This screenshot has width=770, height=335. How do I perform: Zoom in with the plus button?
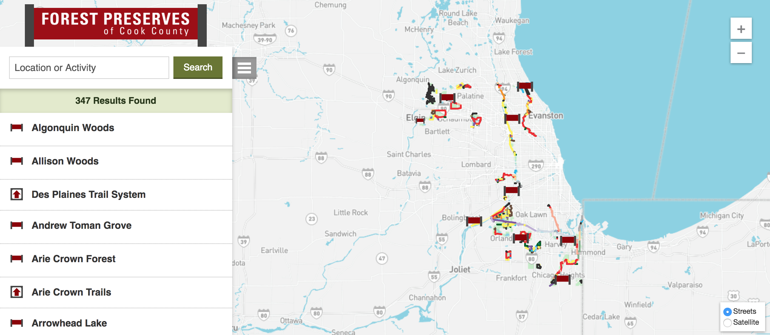pyautogui.click(x=741, y=29)
